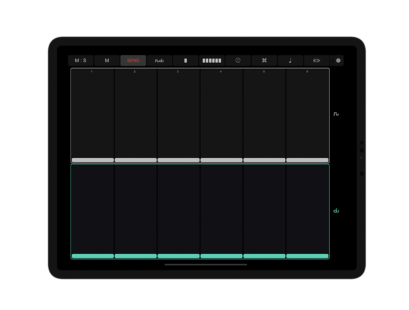Screen dimensions: 409x310
Task: Tap the M button in the toolbar
Action: pyautogui.click(x=107, y=61)
